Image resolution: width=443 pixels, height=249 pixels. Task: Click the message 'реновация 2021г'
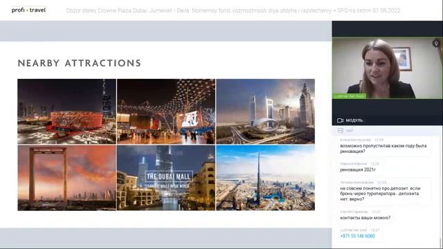pos(358,169)
